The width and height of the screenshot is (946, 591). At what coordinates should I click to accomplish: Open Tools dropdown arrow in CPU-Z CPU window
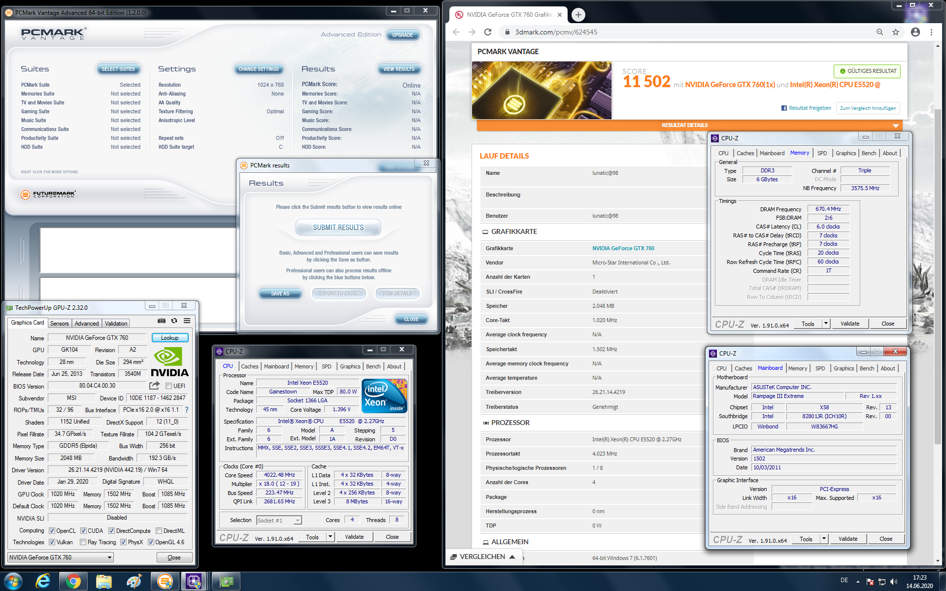(330, 537)
